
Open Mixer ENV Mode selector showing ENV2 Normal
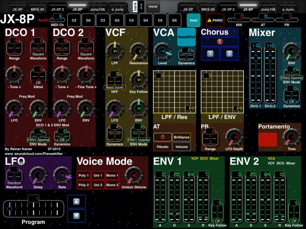coord(292,73)
